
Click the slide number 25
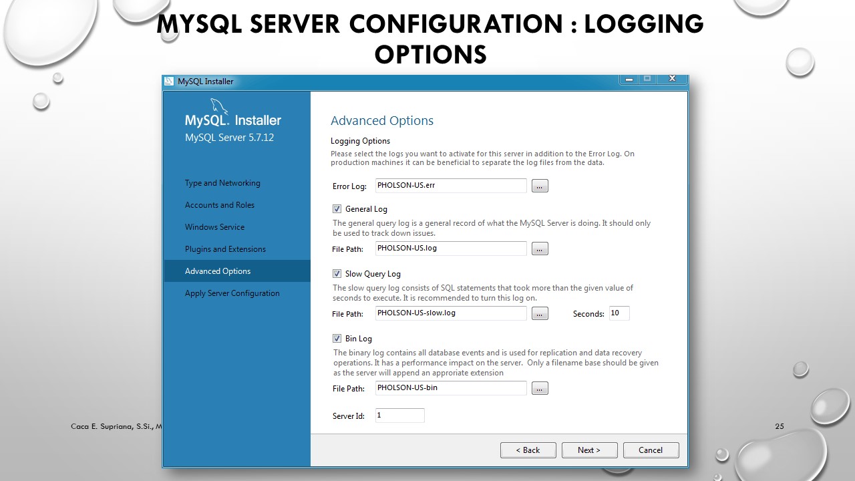pyautogui.click(x=780, y=426)
